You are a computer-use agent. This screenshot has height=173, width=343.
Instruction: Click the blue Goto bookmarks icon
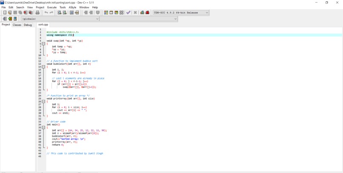(15, 19)
